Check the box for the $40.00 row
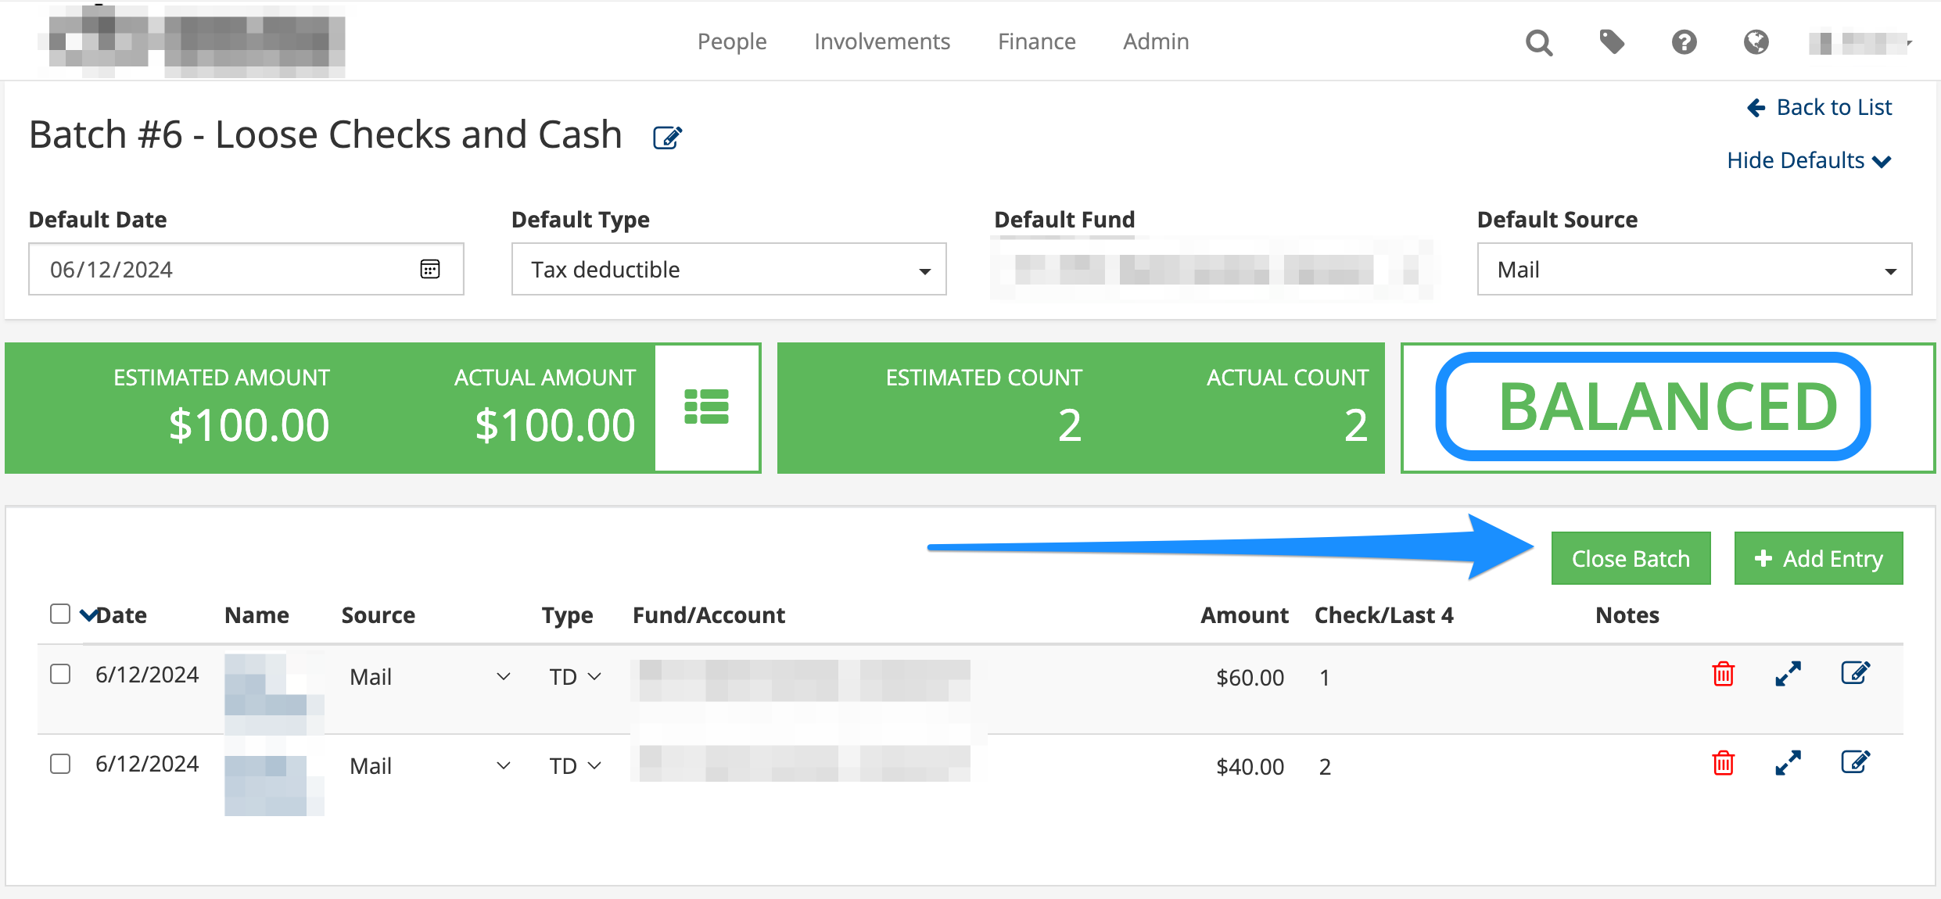1941x899 pixels. tap(60, 764)
